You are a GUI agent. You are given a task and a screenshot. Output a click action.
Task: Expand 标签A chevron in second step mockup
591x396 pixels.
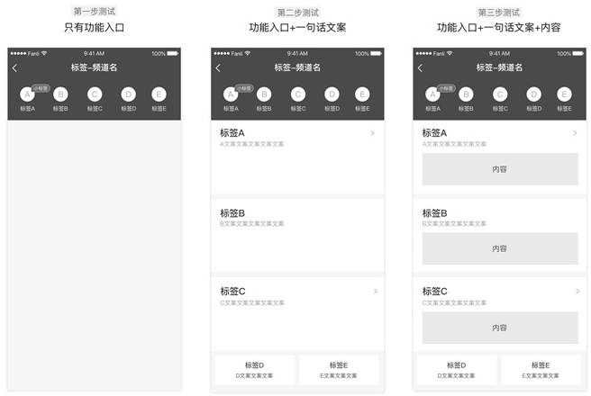tap(373, 133)
